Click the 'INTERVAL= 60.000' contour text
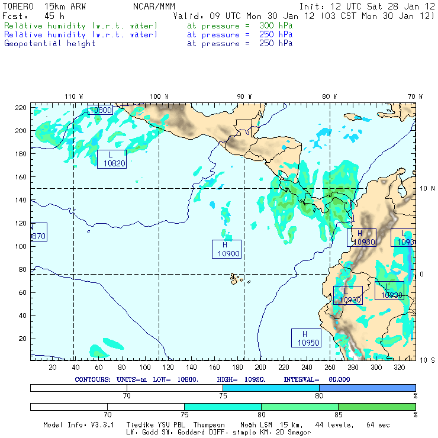 (x=317, y=379)
